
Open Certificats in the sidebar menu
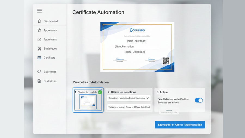50,58
